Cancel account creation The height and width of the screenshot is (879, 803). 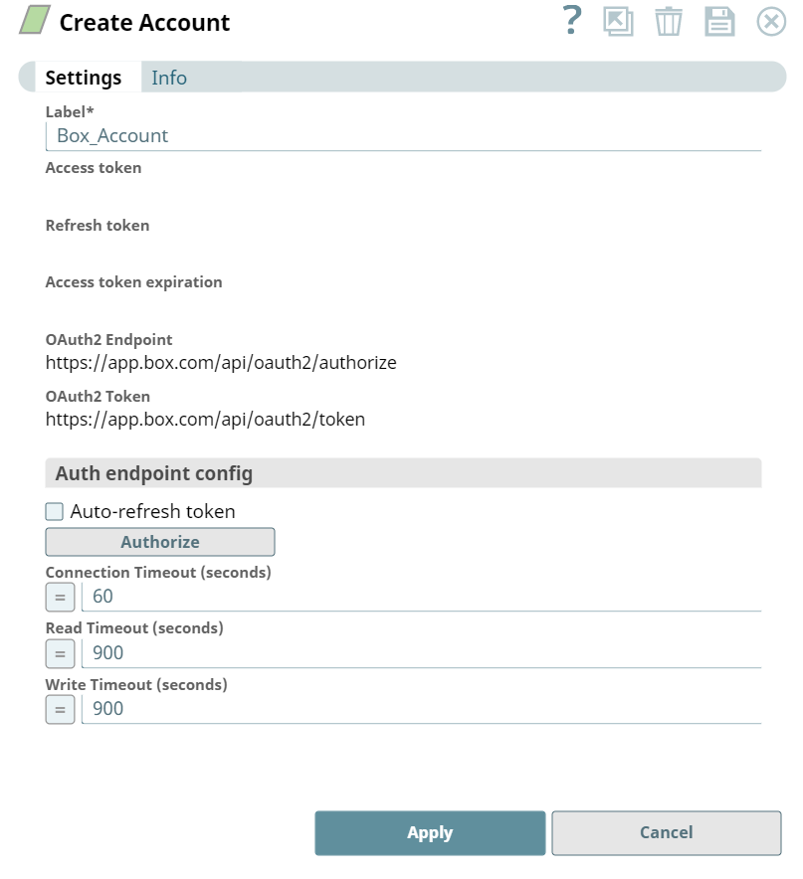(666, 833)
